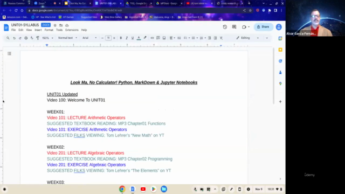This screenshot has width=345, height=194.
Task: Open bulleted list dropdown
Action: [x=195, y=38]
